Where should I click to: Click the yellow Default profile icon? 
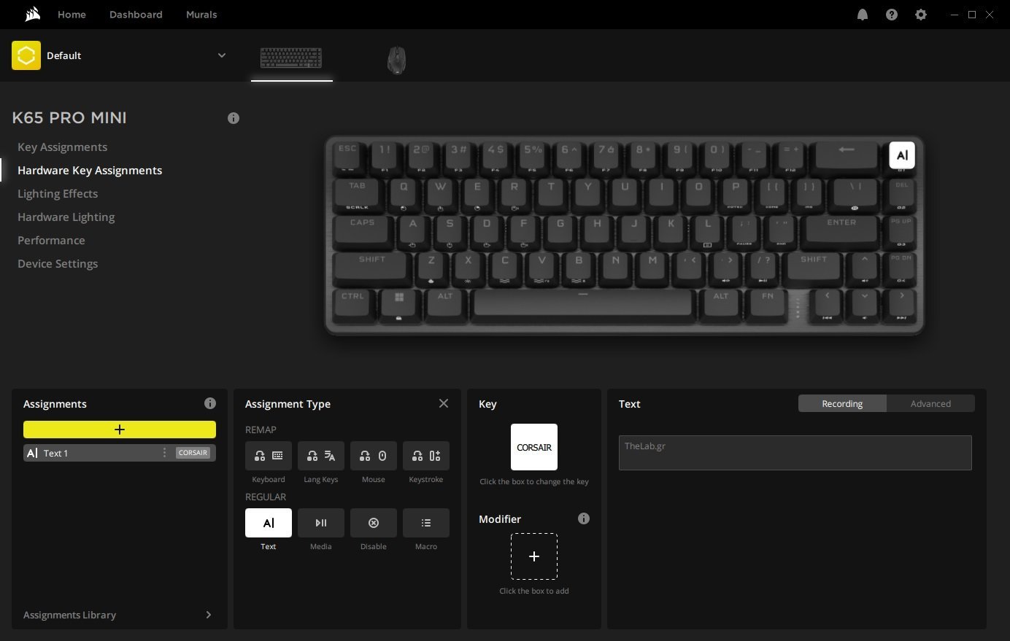26,55
